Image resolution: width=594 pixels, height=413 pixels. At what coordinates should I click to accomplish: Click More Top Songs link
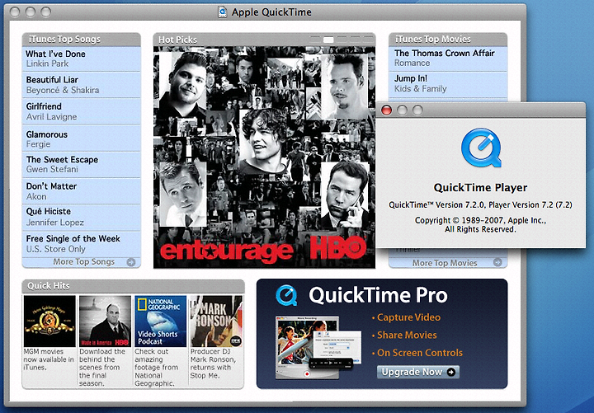pyautogui.click(x=83, y=262)
